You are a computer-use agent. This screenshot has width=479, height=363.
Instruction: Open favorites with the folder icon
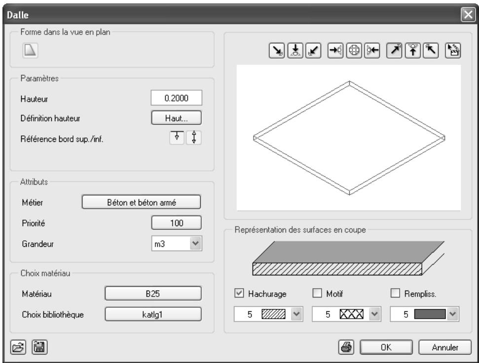[18, 347]
